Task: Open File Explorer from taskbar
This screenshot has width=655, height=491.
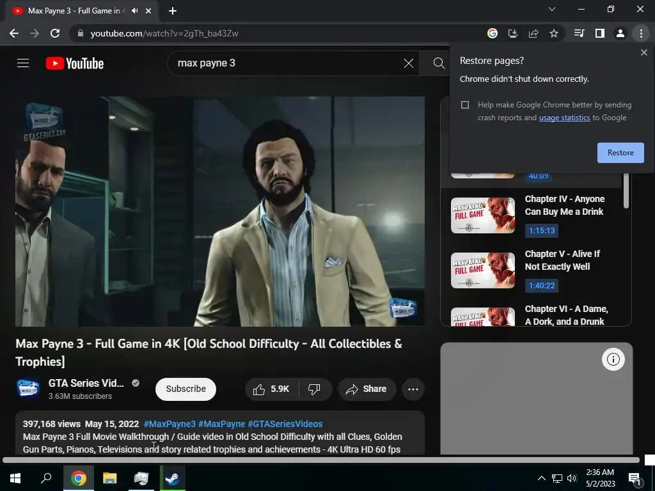Action: point(110,478)
